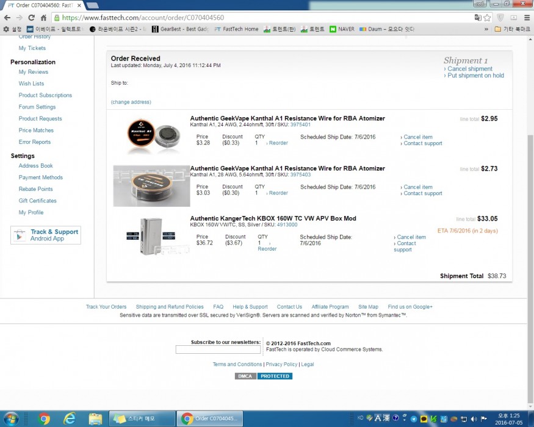The width and height of the screenshot is (534, 427).
Task: Open the GearBest bookmark in bookmarks bar
Action: (x=182, y=29)
